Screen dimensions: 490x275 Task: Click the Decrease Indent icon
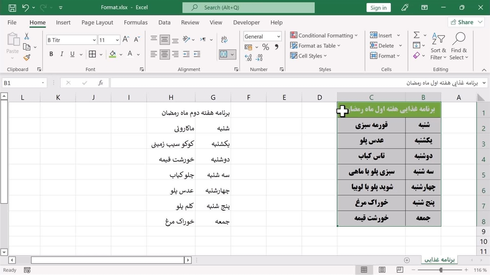(x=186, y=54)
